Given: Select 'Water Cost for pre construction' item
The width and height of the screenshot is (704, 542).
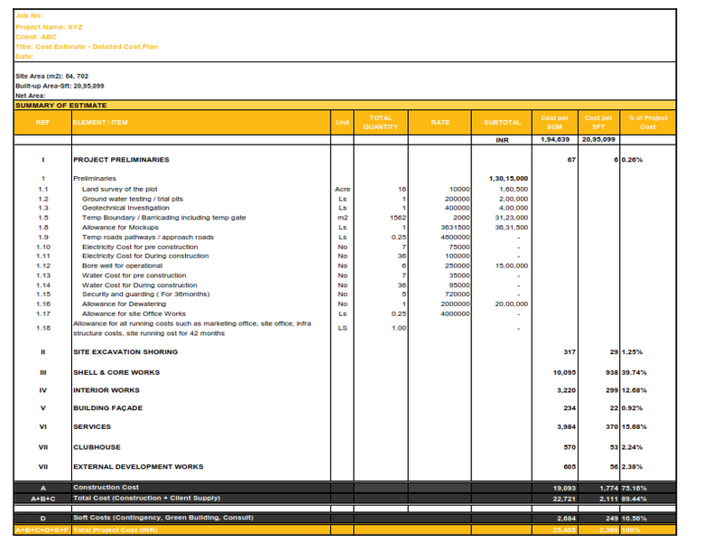Looking at the screenshot, I should click(134, 276).
